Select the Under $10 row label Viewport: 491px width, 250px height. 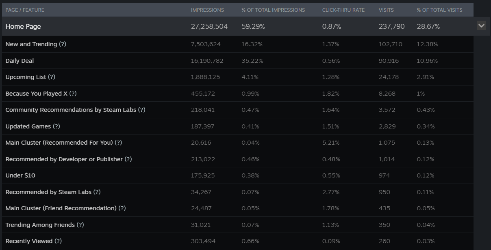[20, 175]
